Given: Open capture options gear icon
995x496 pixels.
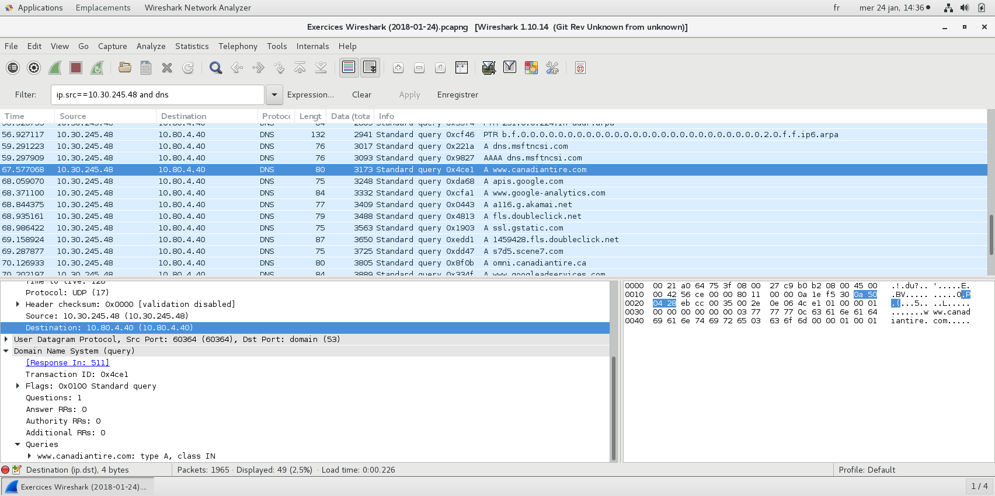Looking at the screenshot, I should pos(34,68).
